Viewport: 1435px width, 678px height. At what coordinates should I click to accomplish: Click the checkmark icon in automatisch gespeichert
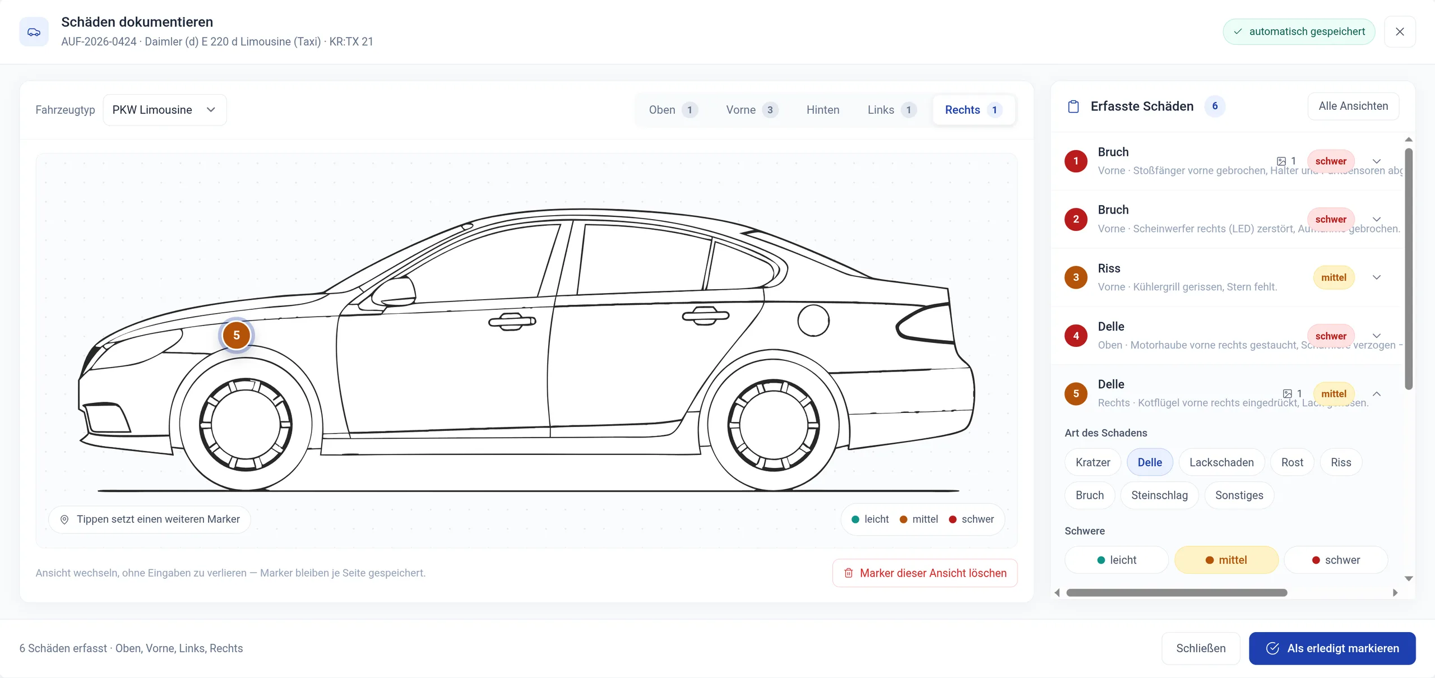[x=1238, y=32]
